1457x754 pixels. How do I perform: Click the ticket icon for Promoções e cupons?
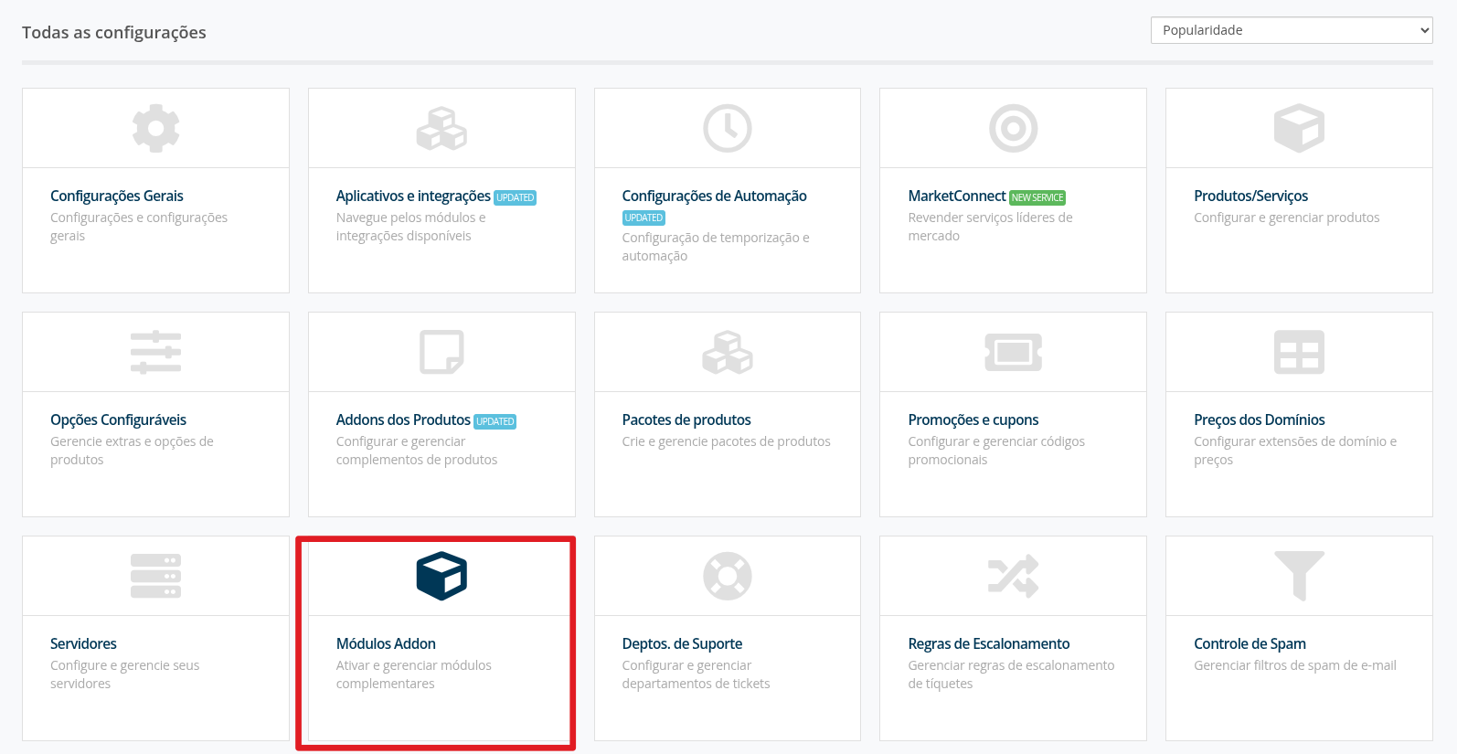[x=1013, y=352]
